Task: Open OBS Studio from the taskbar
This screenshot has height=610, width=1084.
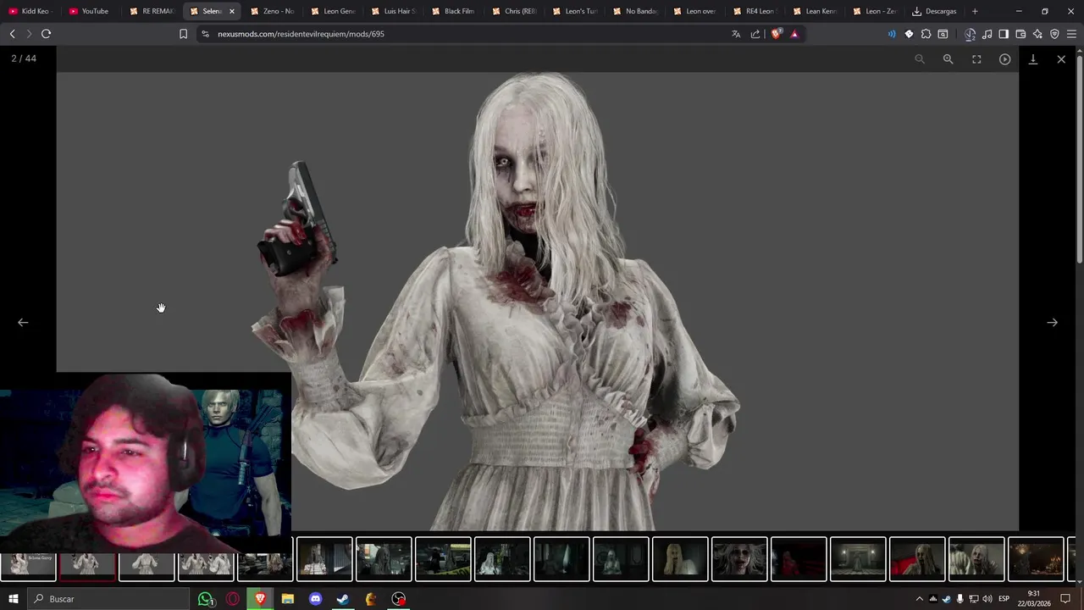Action: click(399, 599)
